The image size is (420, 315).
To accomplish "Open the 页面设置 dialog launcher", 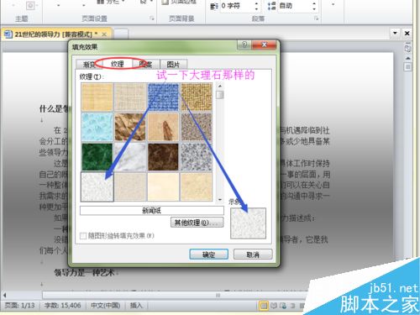I will [152, 18].
